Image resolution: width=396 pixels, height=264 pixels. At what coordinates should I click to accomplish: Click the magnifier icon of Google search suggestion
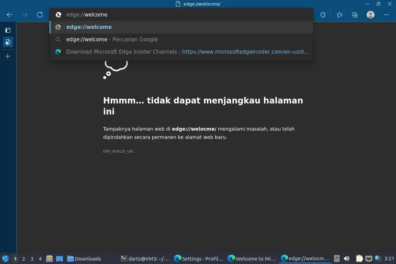58,40
